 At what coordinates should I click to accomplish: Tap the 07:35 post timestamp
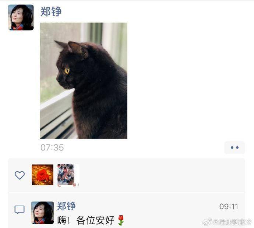52,147
